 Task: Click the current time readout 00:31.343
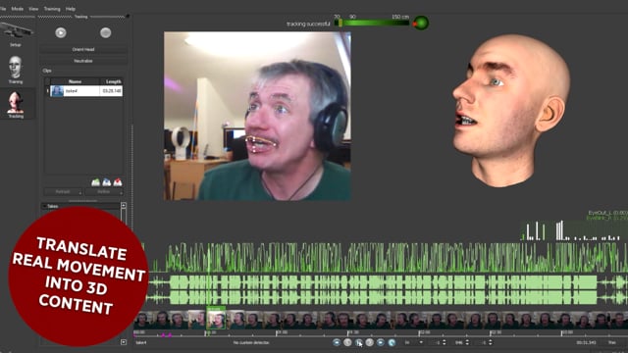tap(587, 342)
